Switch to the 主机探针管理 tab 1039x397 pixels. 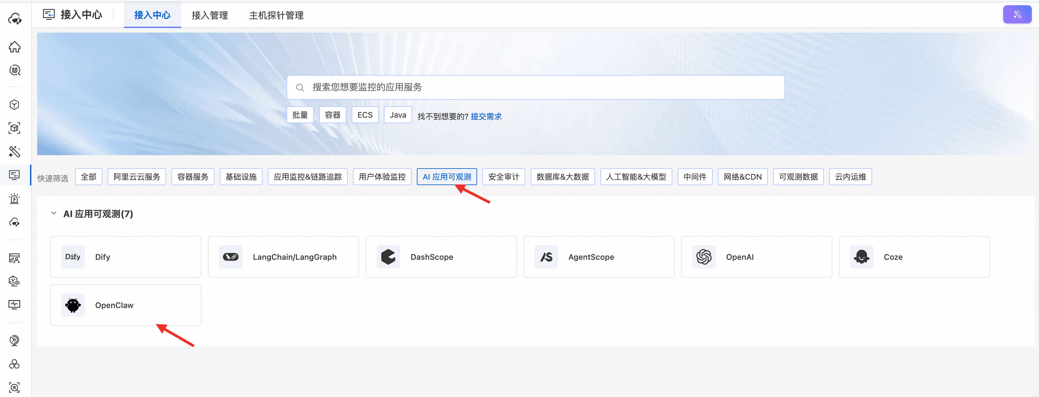click(276, 15)
